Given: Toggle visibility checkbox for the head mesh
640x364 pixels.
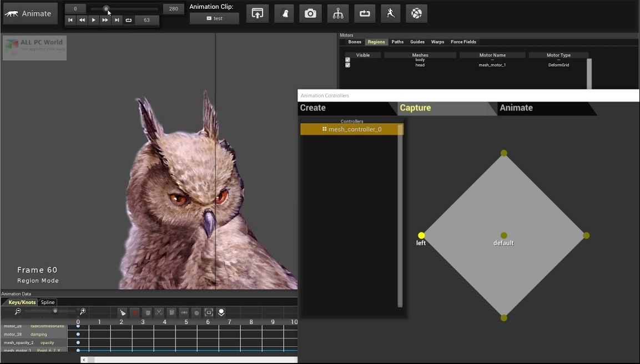Looking at the screenshot, I should point(347,65).
